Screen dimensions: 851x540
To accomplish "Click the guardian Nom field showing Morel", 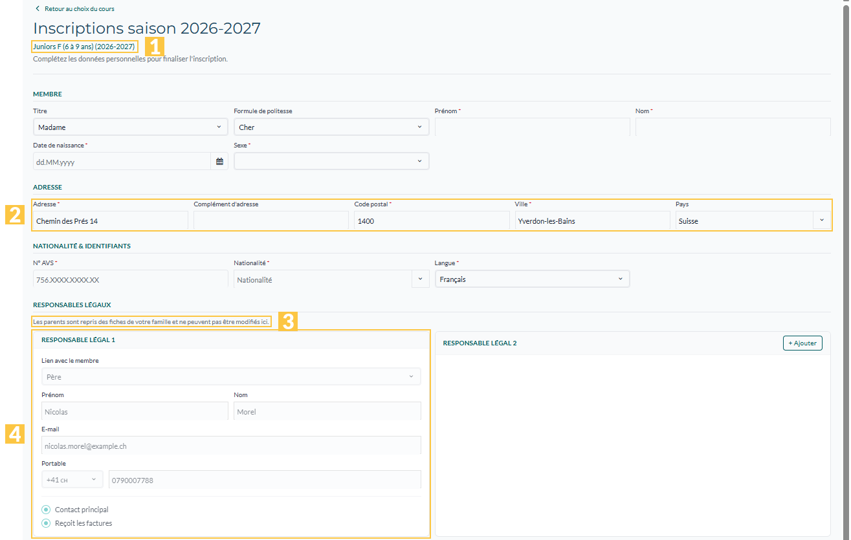I will tap(327, 411).
